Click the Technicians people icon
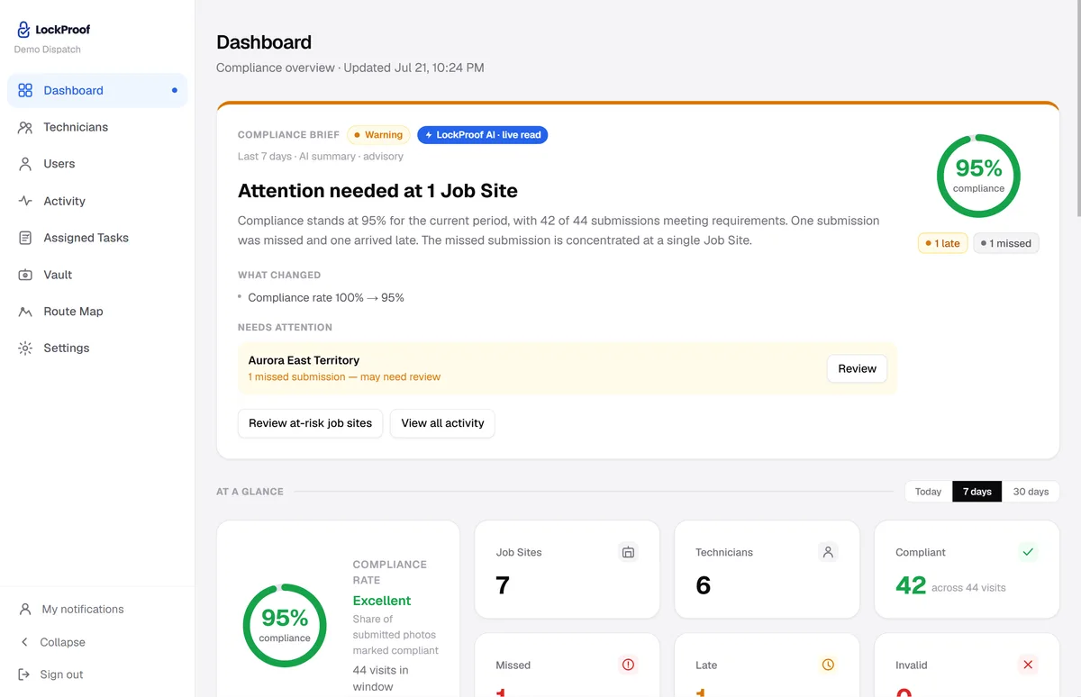The height and width of the screenshot is (697, 1081). tap(25, 127)
